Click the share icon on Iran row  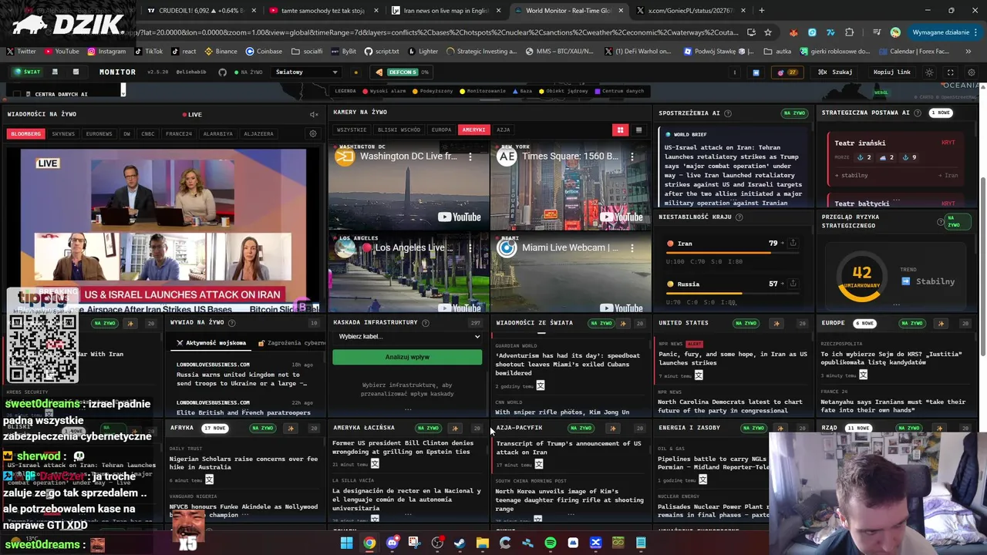coord(792,244)
